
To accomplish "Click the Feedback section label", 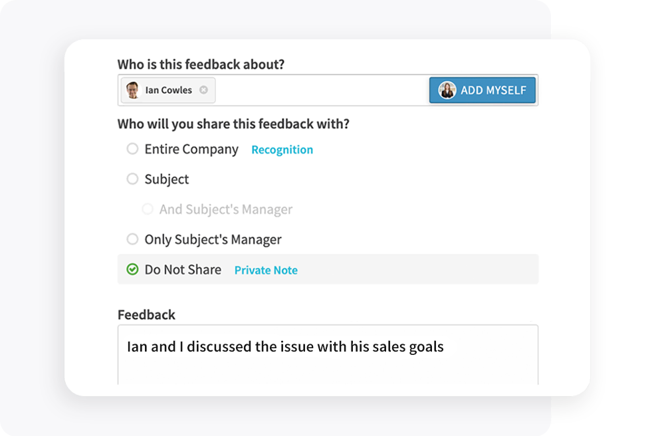I will pos(146,314).
